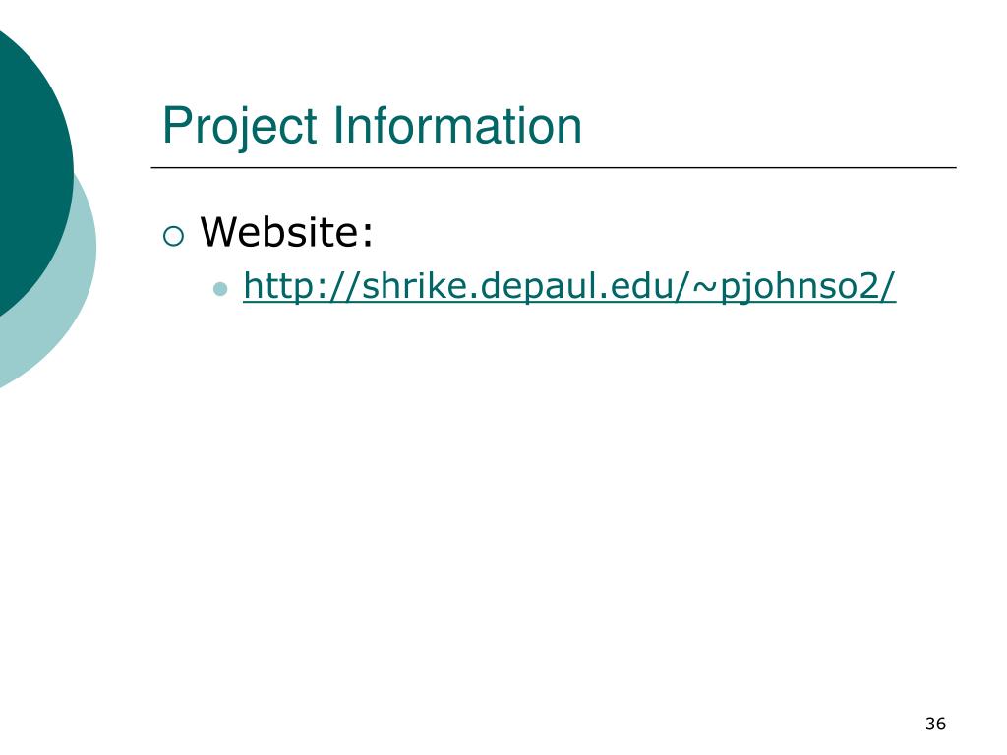Click the http:// portion of the link
The width and height of the screenshot is (1007, 755).
pos(302,286)
